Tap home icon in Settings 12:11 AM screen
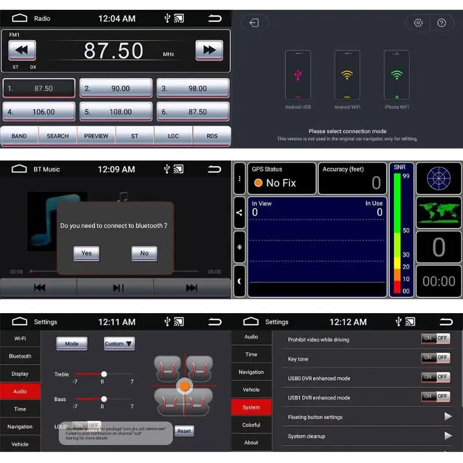This screenshot has width=463, height=463. pyautogui.click(x=20, y=322)
